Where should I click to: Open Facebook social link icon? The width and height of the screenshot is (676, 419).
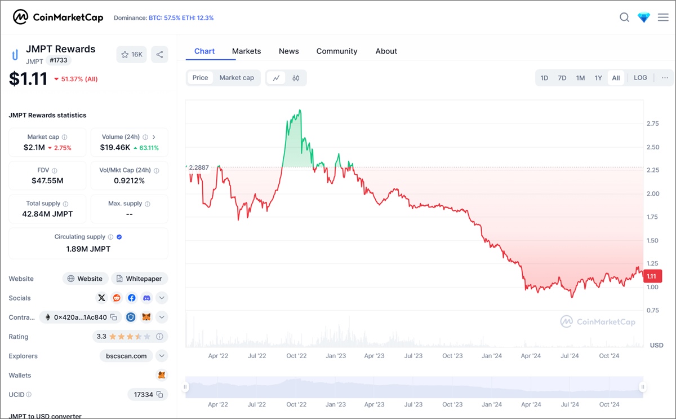132,298
